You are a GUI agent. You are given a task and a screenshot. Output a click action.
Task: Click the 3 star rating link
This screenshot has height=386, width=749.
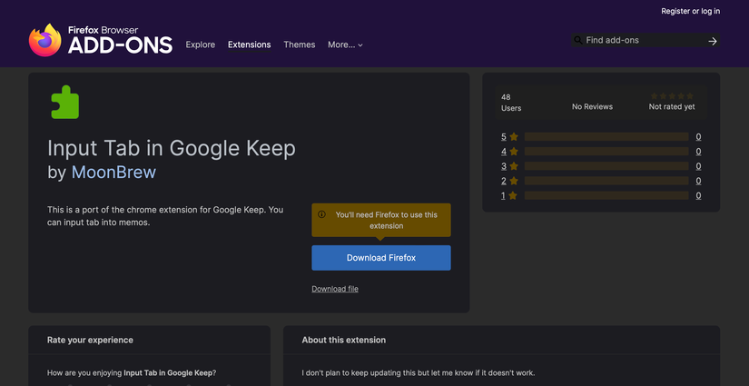pos(509,166)
